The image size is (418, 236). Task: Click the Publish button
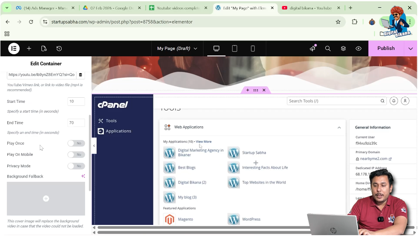(386, 49)
